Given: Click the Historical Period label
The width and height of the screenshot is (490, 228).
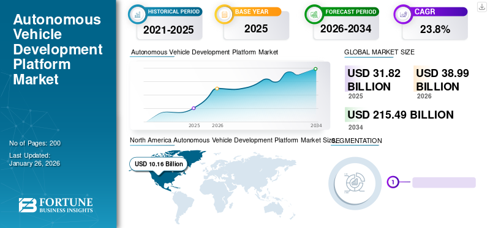Looking at the screenshot, I should pyautogui.click(x=174, y=12).
